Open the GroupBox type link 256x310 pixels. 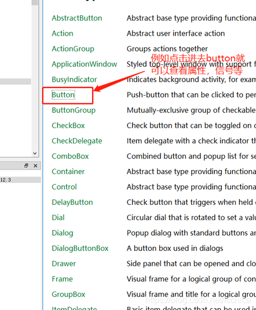(x=68, y=294)
